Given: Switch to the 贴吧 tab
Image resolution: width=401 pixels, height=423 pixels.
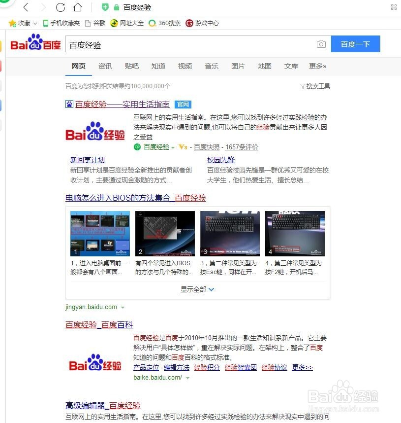Looking at the screenshot, I should (132, 66).
